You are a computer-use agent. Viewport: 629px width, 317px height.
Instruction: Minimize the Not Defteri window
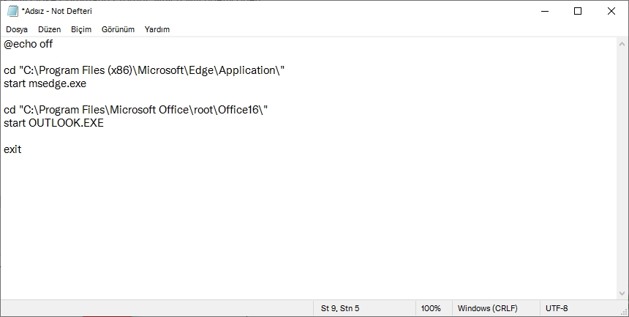point(544,11)
